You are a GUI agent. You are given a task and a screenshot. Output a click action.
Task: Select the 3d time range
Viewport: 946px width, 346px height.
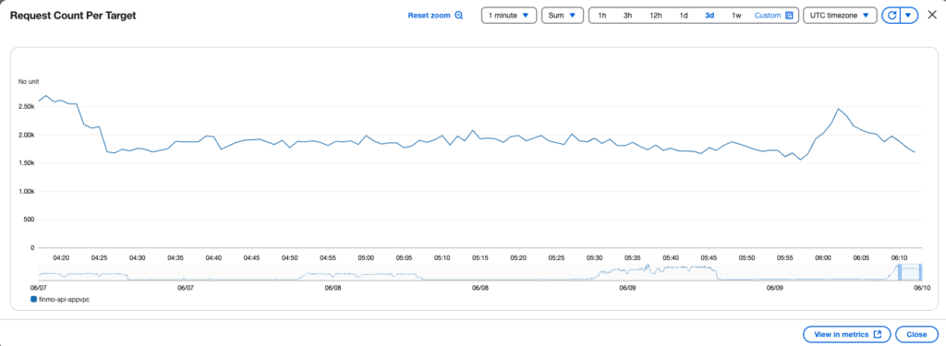(x=709, y=16)
